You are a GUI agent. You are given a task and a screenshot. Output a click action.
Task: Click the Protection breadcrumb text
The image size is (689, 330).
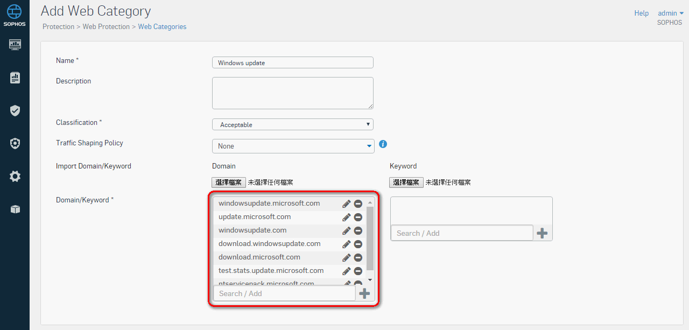[58, 26]
